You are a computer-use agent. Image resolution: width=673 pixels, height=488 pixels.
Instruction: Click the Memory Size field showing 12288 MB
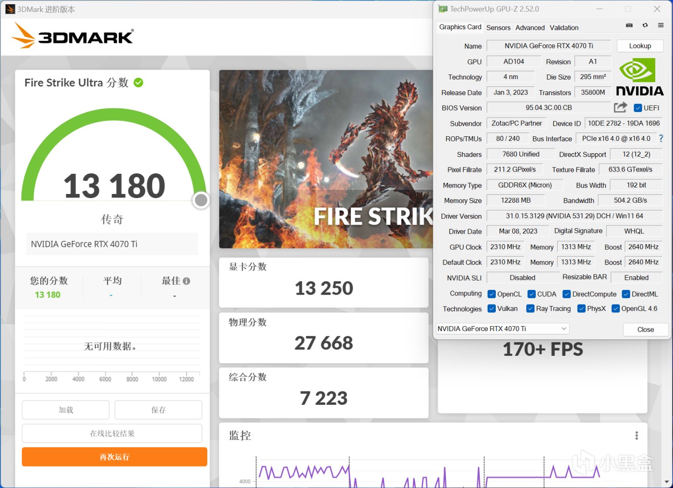coord(516,200)
